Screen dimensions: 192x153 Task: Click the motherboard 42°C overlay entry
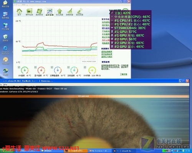pos(122,13)
